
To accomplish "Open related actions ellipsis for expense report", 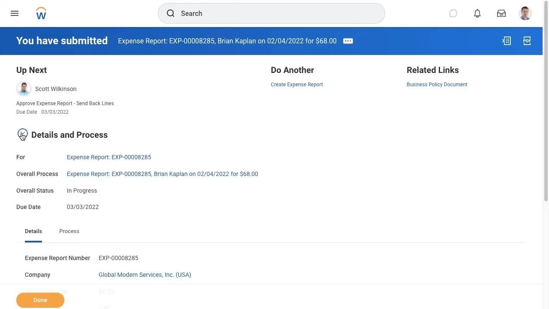I will pyautogui.click(x=348, y=41).
